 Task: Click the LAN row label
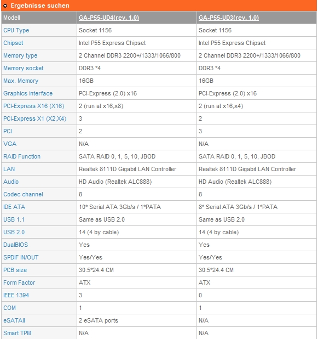point(9,169)
